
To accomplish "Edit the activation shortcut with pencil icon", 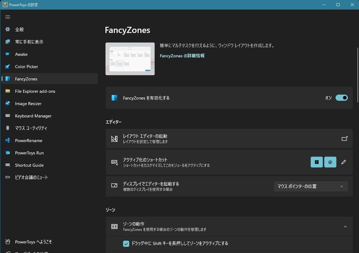I will (x=343, y=162).
